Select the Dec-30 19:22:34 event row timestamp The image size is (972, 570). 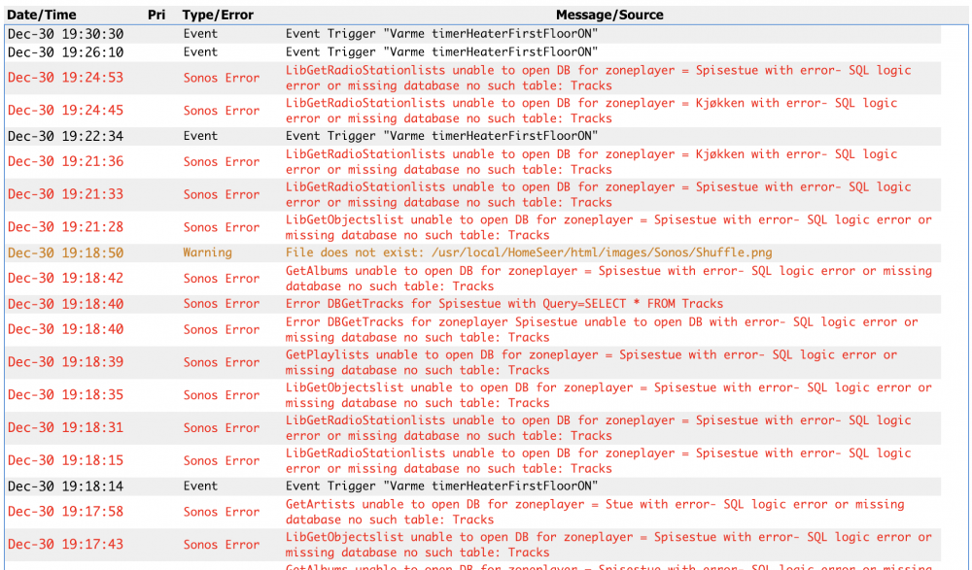[65, 136]
